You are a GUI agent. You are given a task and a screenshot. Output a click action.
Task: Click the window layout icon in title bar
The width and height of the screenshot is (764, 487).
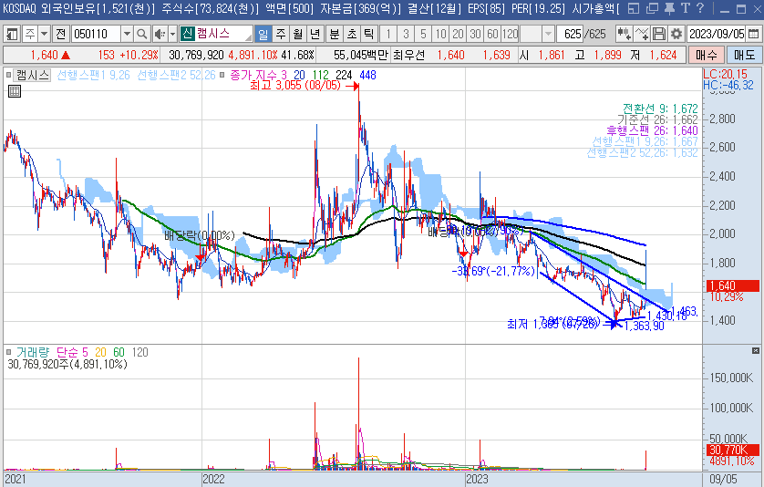click(x=633, y=8)
